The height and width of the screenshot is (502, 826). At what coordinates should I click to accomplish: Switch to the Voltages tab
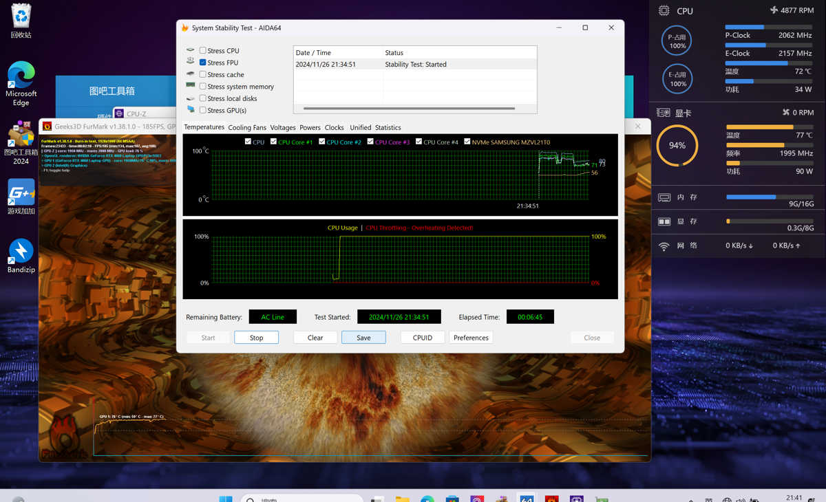[283, 128]
